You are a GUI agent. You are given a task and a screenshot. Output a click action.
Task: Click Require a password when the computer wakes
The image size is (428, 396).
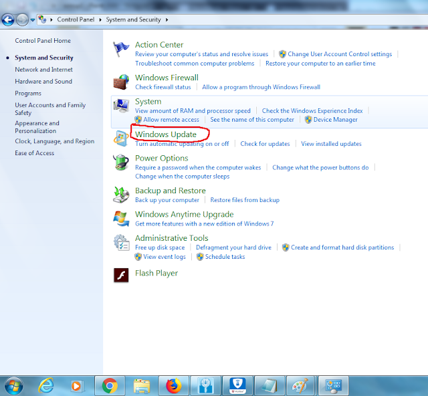(198, 167)
